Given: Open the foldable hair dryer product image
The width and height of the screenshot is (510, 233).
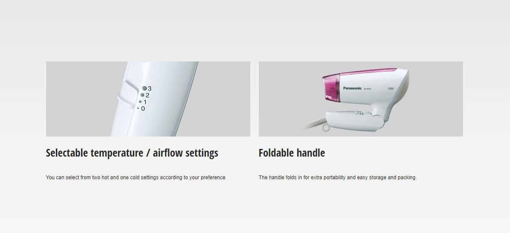Looking at the screenshot, I should point(361,99).
